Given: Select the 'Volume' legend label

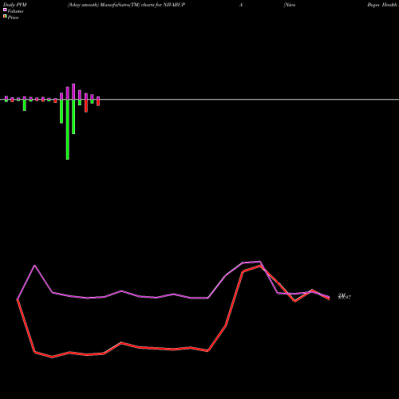Looking at the screenshot, I should point(15,11).
